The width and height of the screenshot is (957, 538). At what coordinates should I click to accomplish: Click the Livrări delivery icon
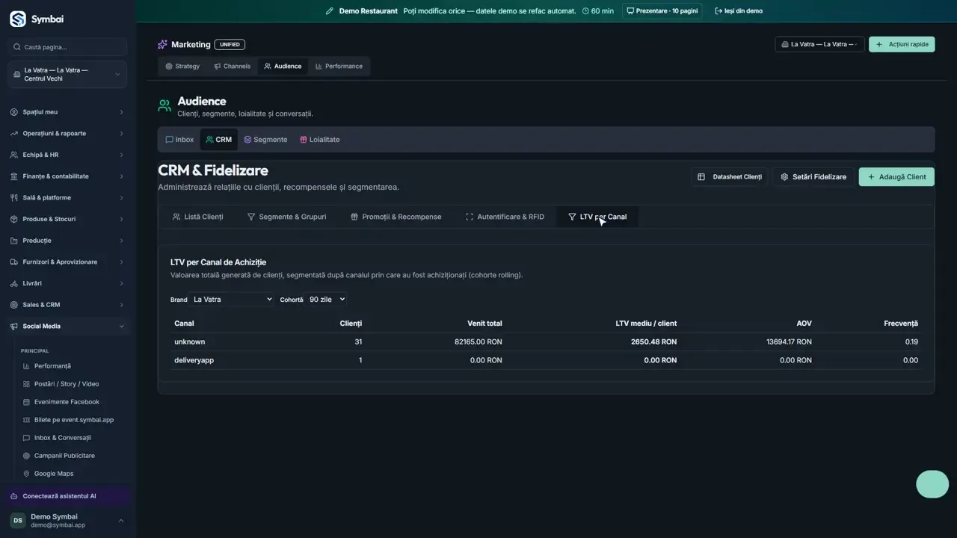tap(14, 284)
